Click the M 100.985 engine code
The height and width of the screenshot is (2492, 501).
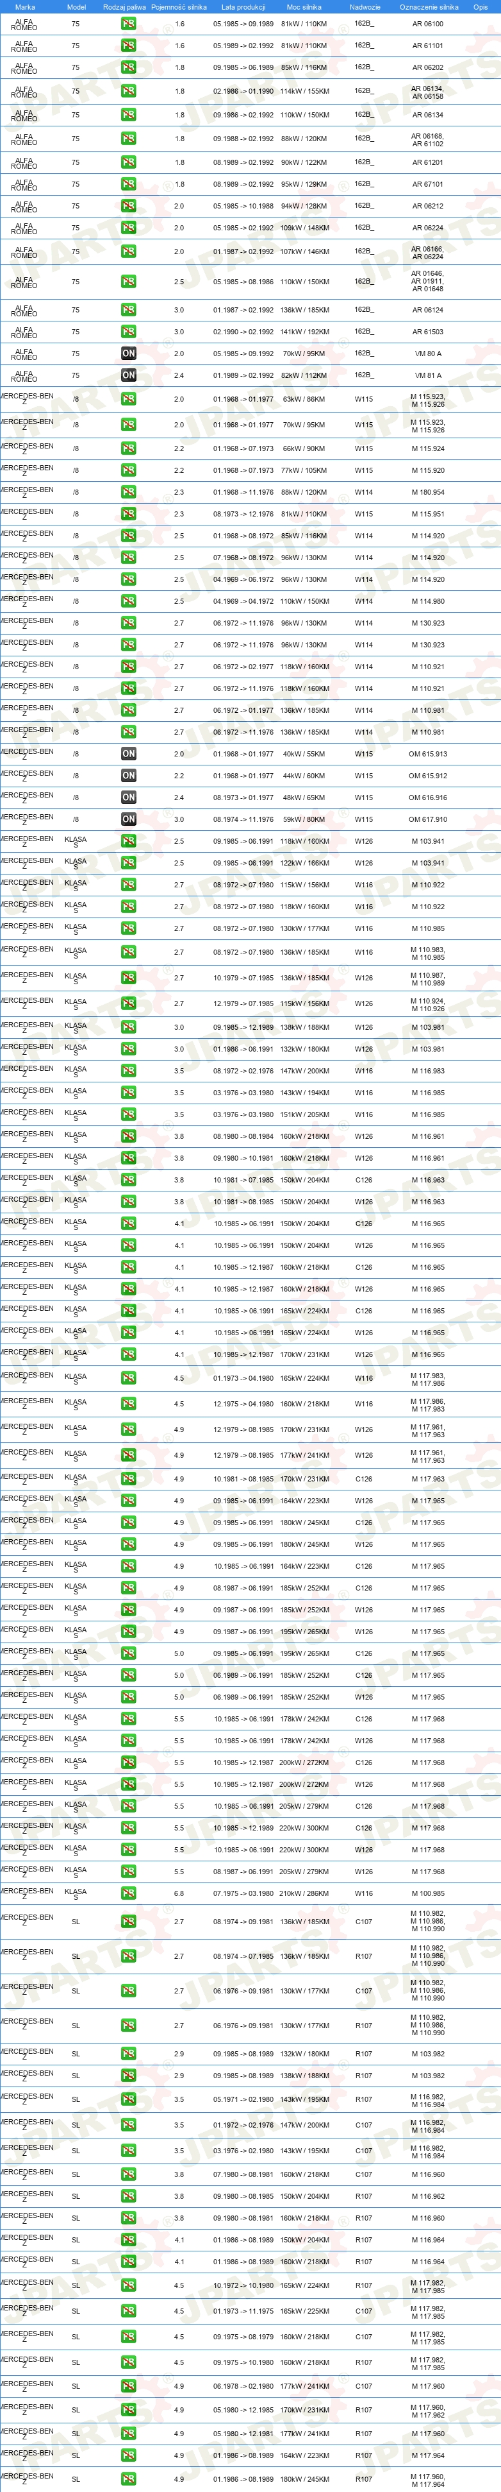[427, 1893]
